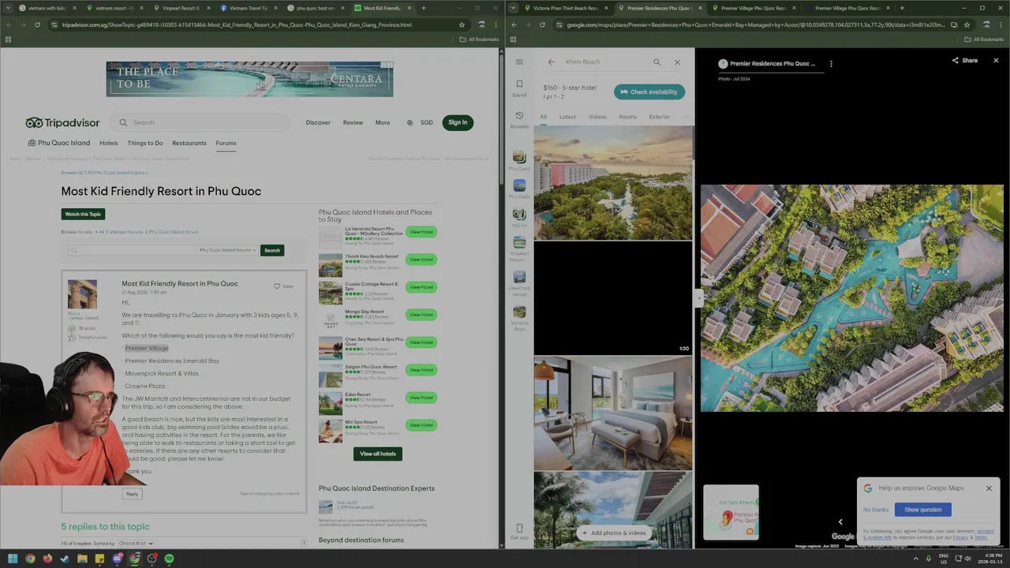Open the Windows Start menu

coord(13,559)
